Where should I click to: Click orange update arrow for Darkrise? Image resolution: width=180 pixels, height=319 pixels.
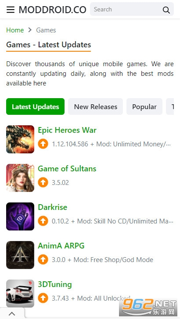point(43,221)
